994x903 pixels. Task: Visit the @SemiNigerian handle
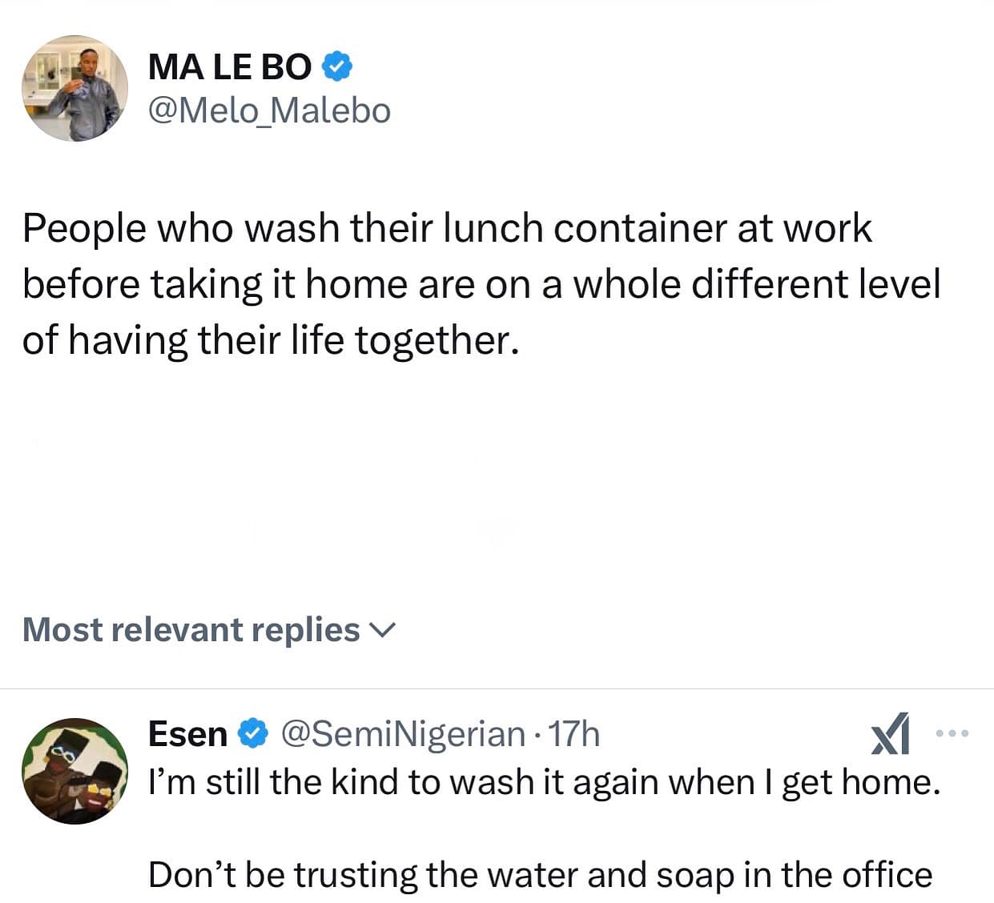coord(402,733)
